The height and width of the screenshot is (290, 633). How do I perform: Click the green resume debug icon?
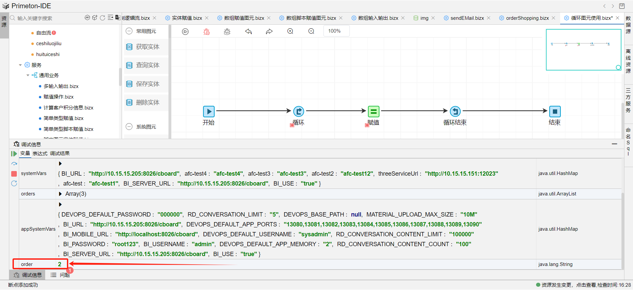point(14,154)
